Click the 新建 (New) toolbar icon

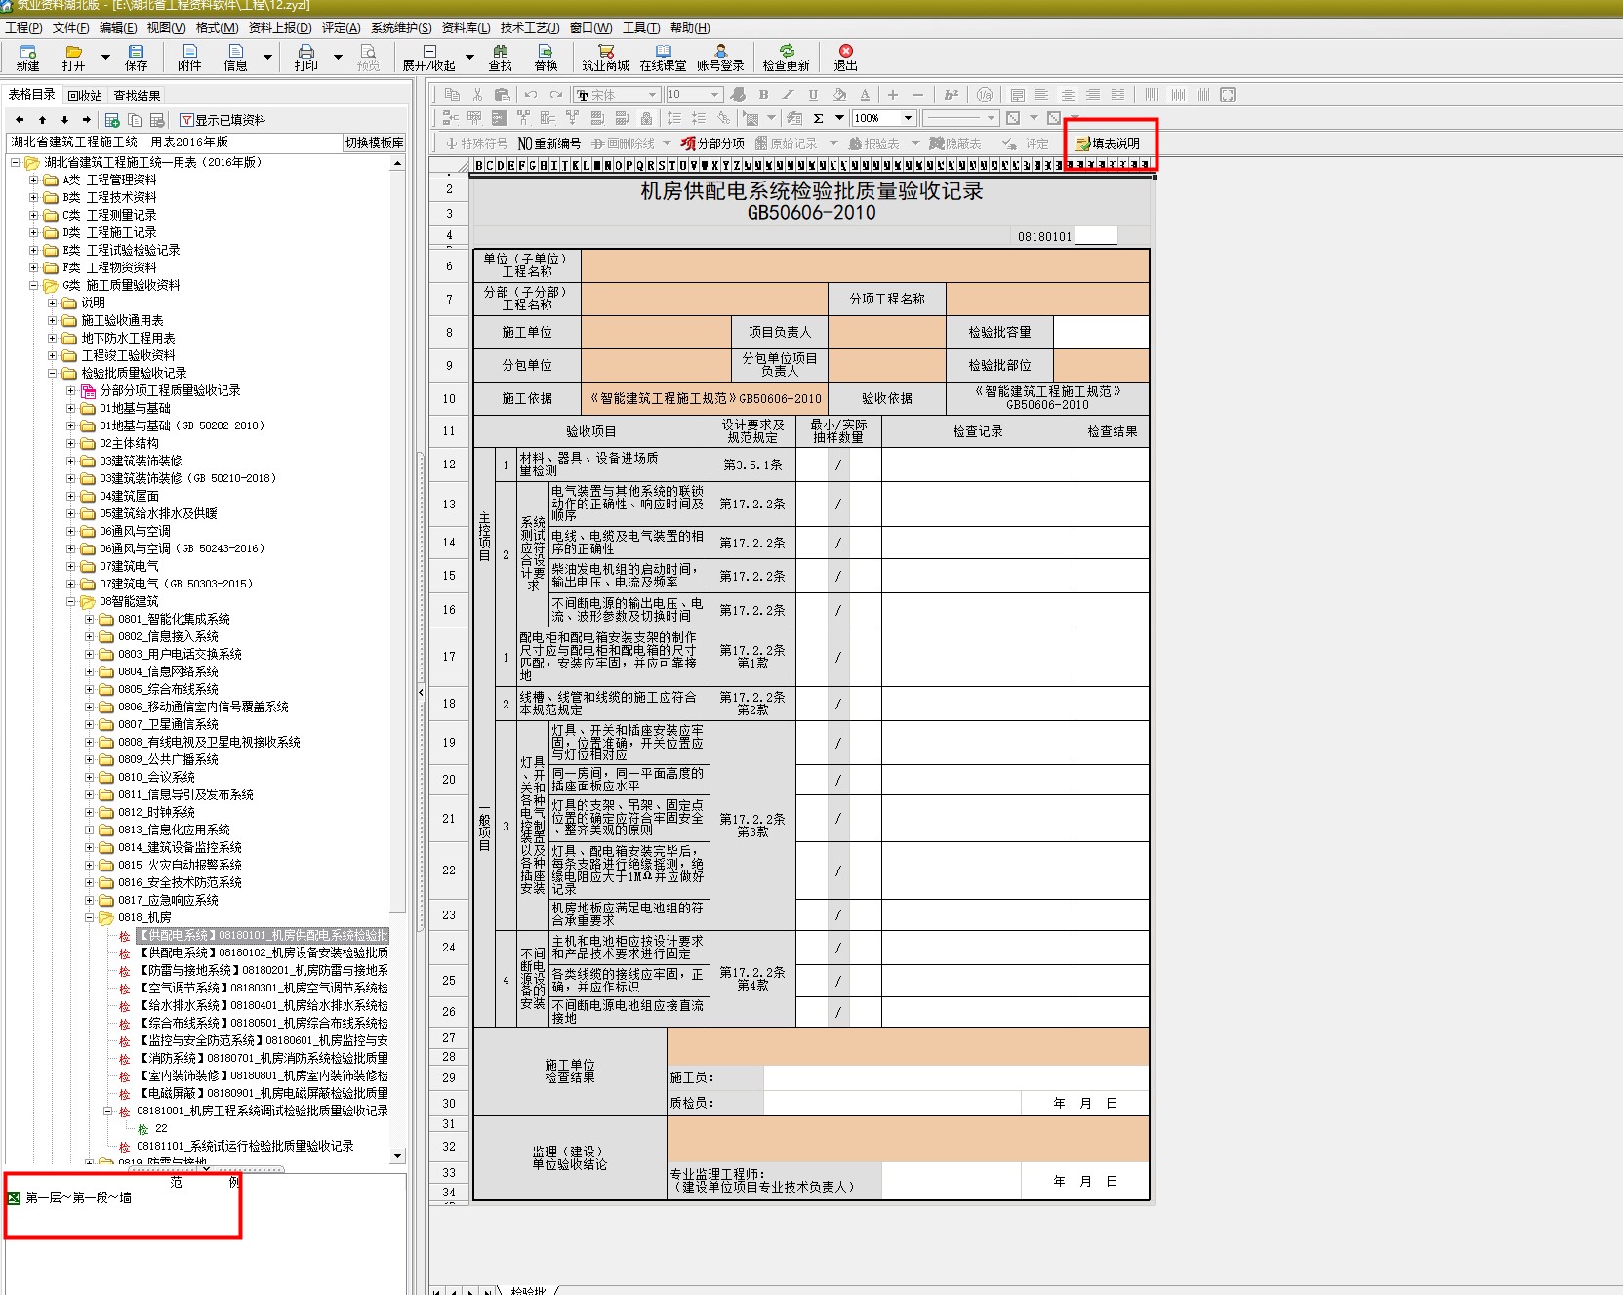(x=27, y=58)
